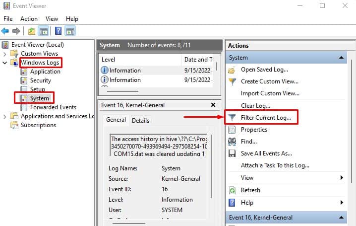
Task: Click the Find binoculars icon
Action: pos(232,142)
